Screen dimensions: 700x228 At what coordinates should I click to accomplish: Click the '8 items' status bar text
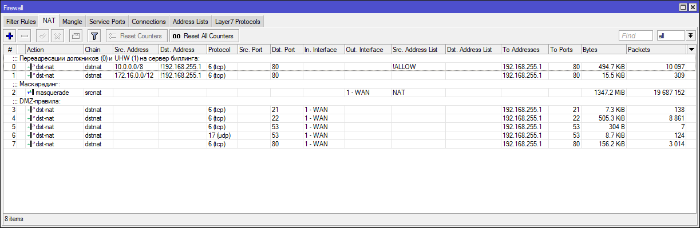click(15, 218)
